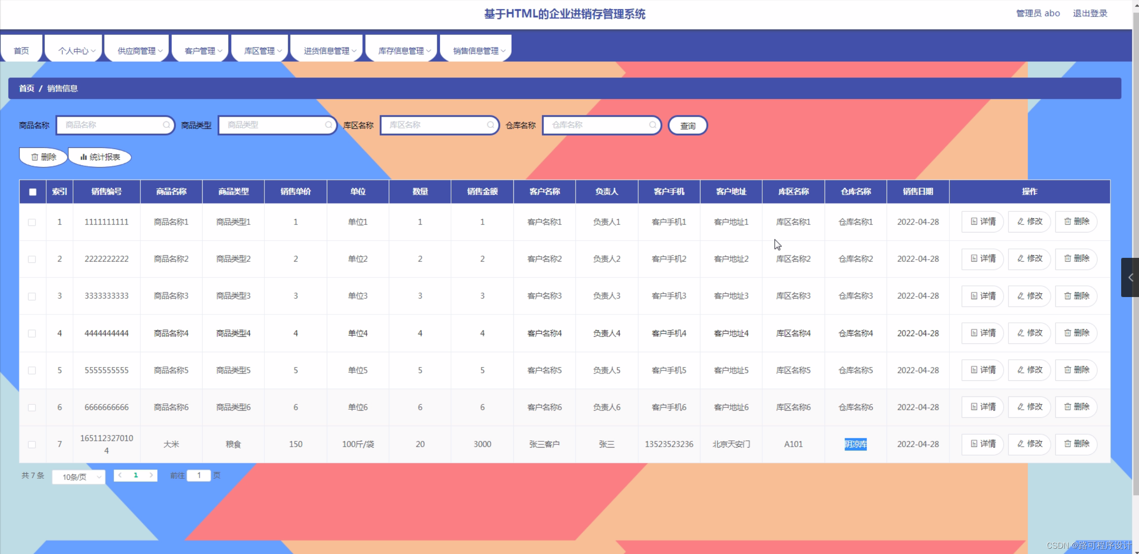Check the checkbox for row 2
Screen dimensions: 1139x554
32,259
